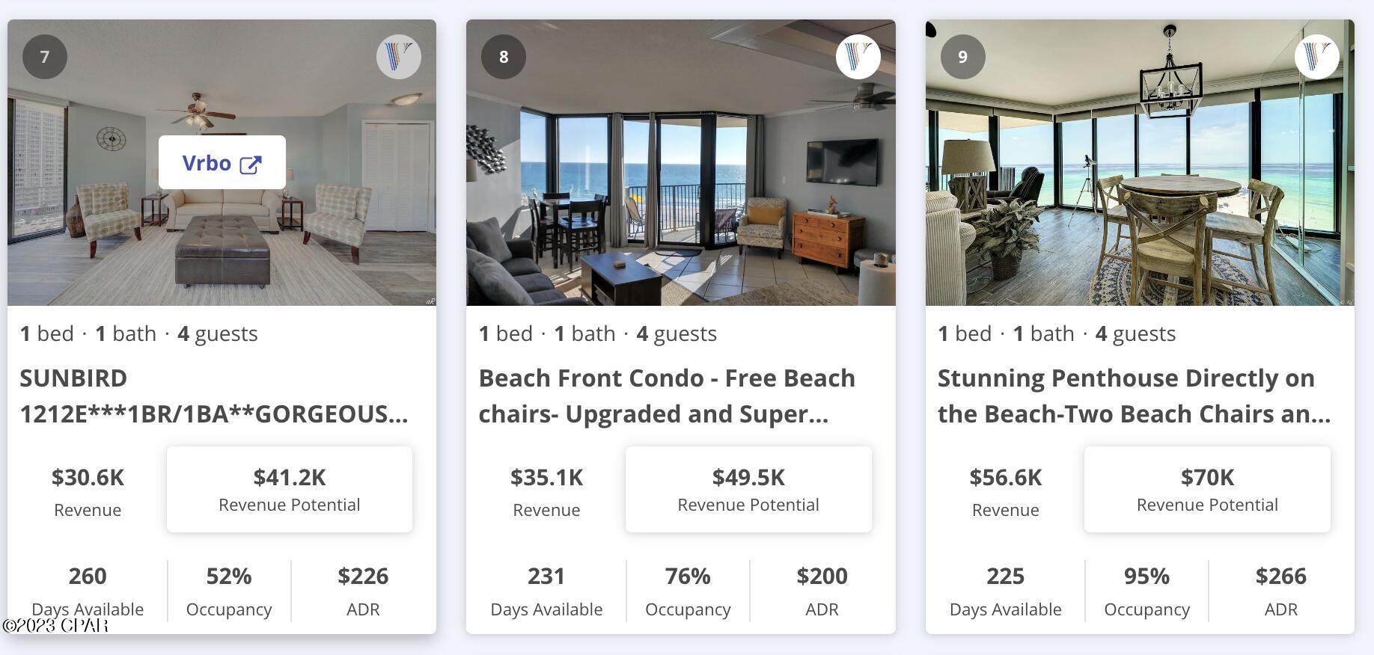This screenshot has height=655, width=1374.
Task: Open the Beach Front Condo listing title
Action: pyautogui.click(x=668, y=396)
